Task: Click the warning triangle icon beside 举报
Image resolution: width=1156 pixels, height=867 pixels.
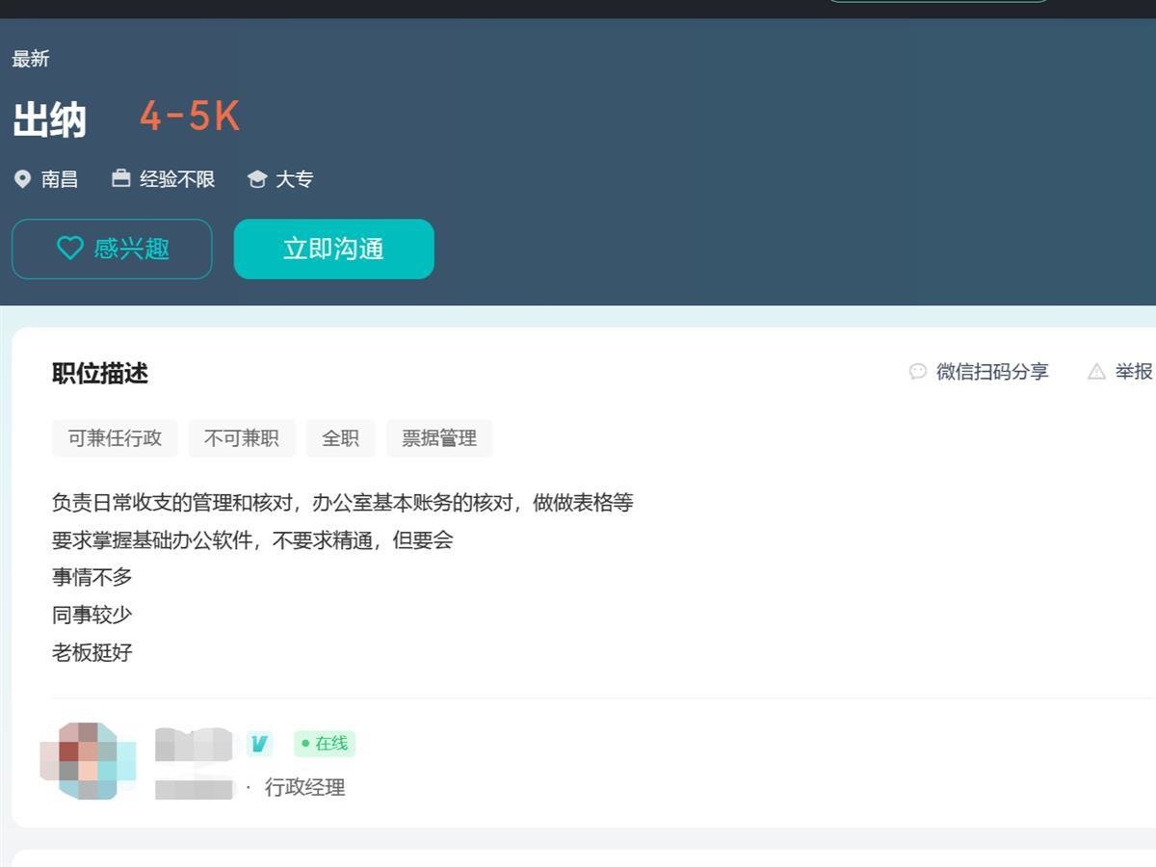Action: 1097,371
